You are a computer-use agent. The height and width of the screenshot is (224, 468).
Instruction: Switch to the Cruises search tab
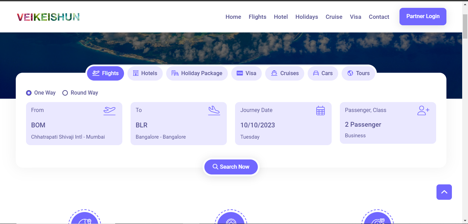point(285,73)
